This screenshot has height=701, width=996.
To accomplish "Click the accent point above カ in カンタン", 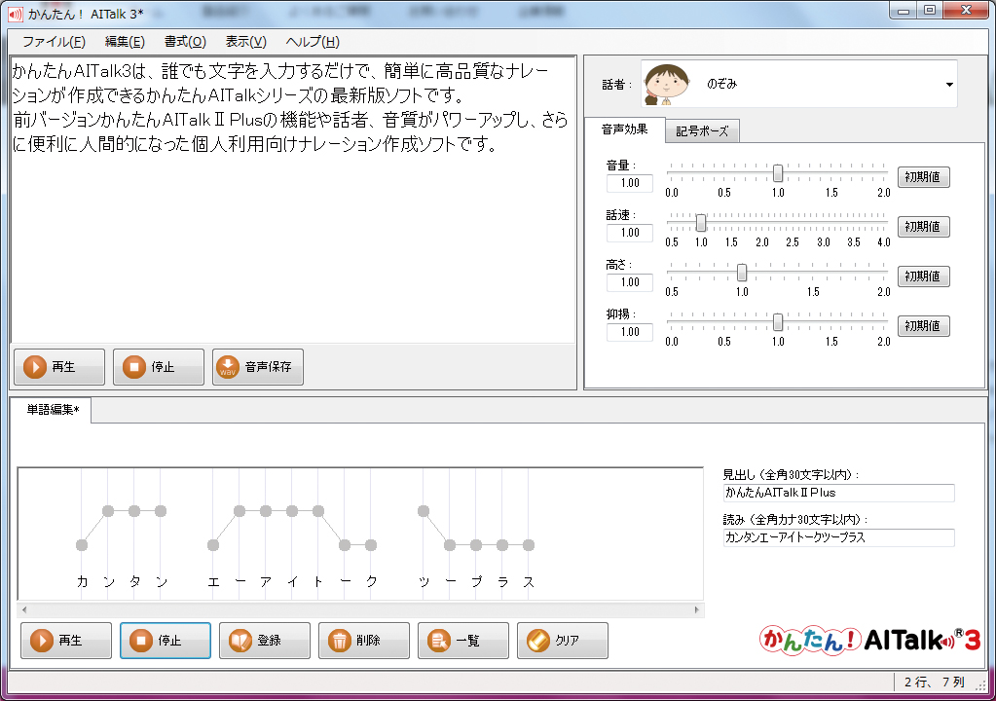I will tap(82, 545).
